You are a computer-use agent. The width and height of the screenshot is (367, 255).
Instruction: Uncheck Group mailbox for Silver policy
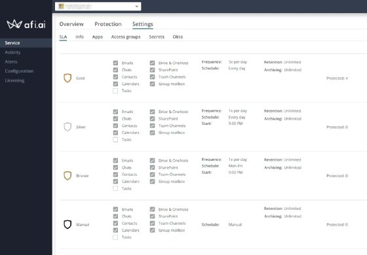point(152,133)
